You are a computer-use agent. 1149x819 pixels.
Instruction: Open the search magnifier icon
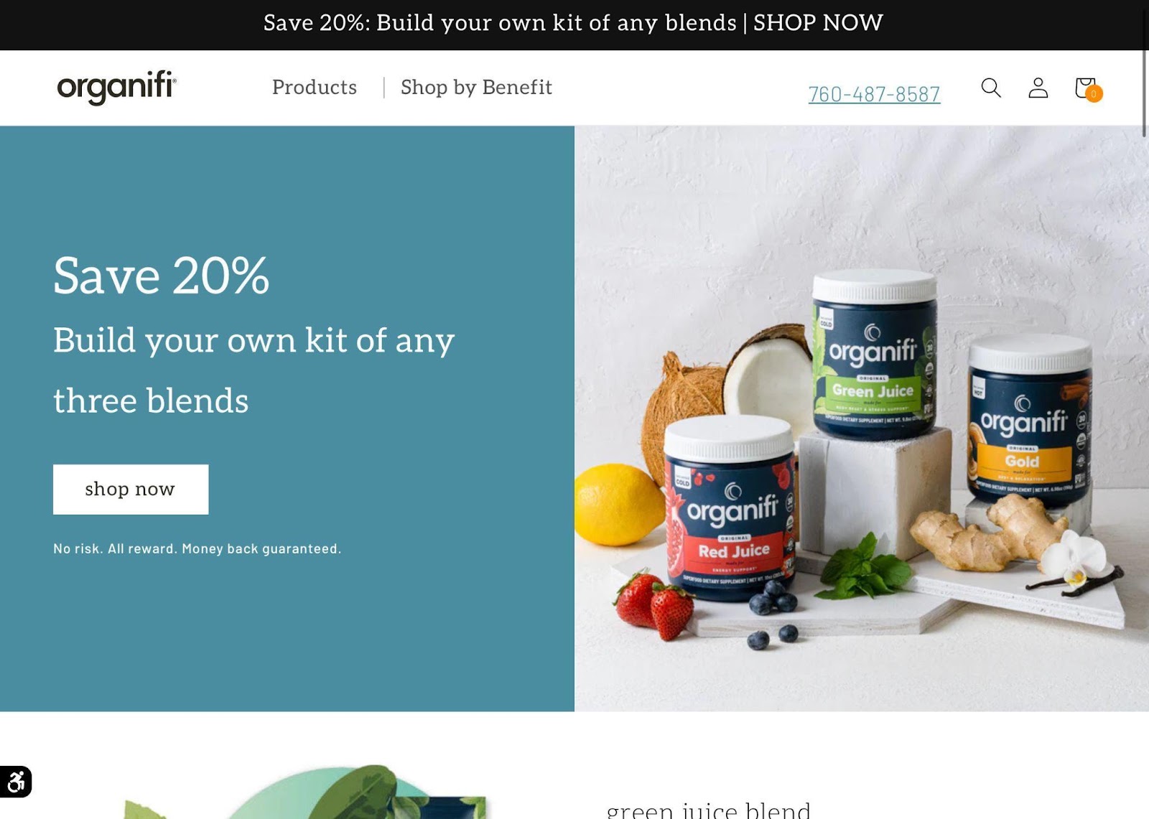[991, 88]
